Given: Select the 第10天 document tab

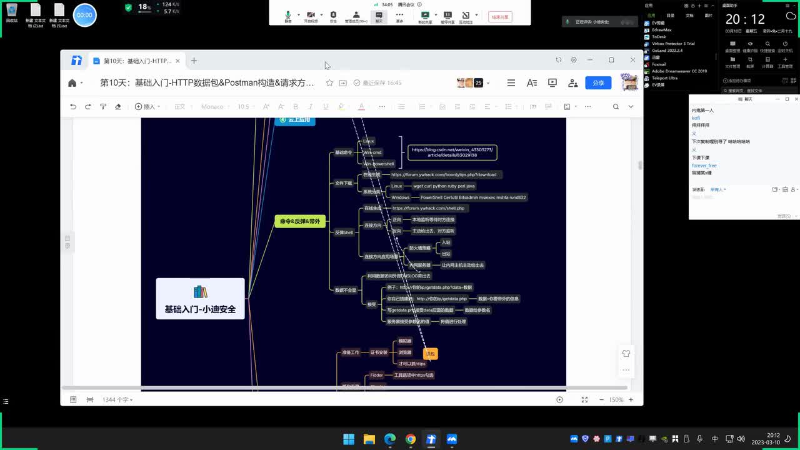Looking at the screenshot, I should (136, 61).
